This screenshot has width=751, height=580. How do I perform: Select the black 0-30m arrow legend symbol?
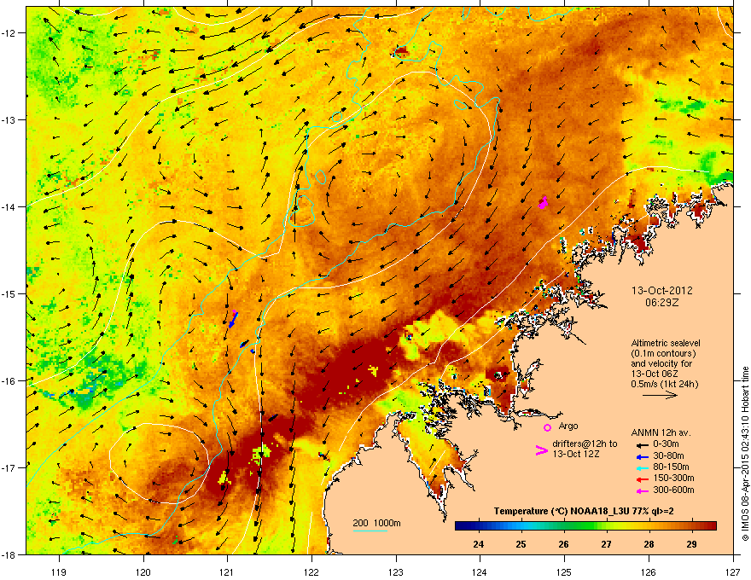641,445
